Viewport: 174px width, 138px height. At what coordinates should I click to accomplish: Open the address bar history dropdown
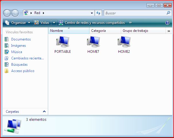tap(92, 13)
